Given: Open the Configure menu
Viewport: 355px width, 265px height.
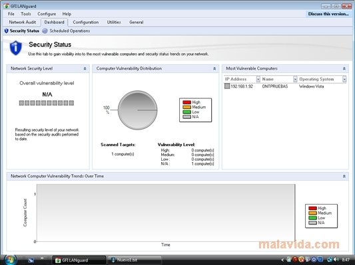Looking at the screenshot, I should tap(47, 14).
